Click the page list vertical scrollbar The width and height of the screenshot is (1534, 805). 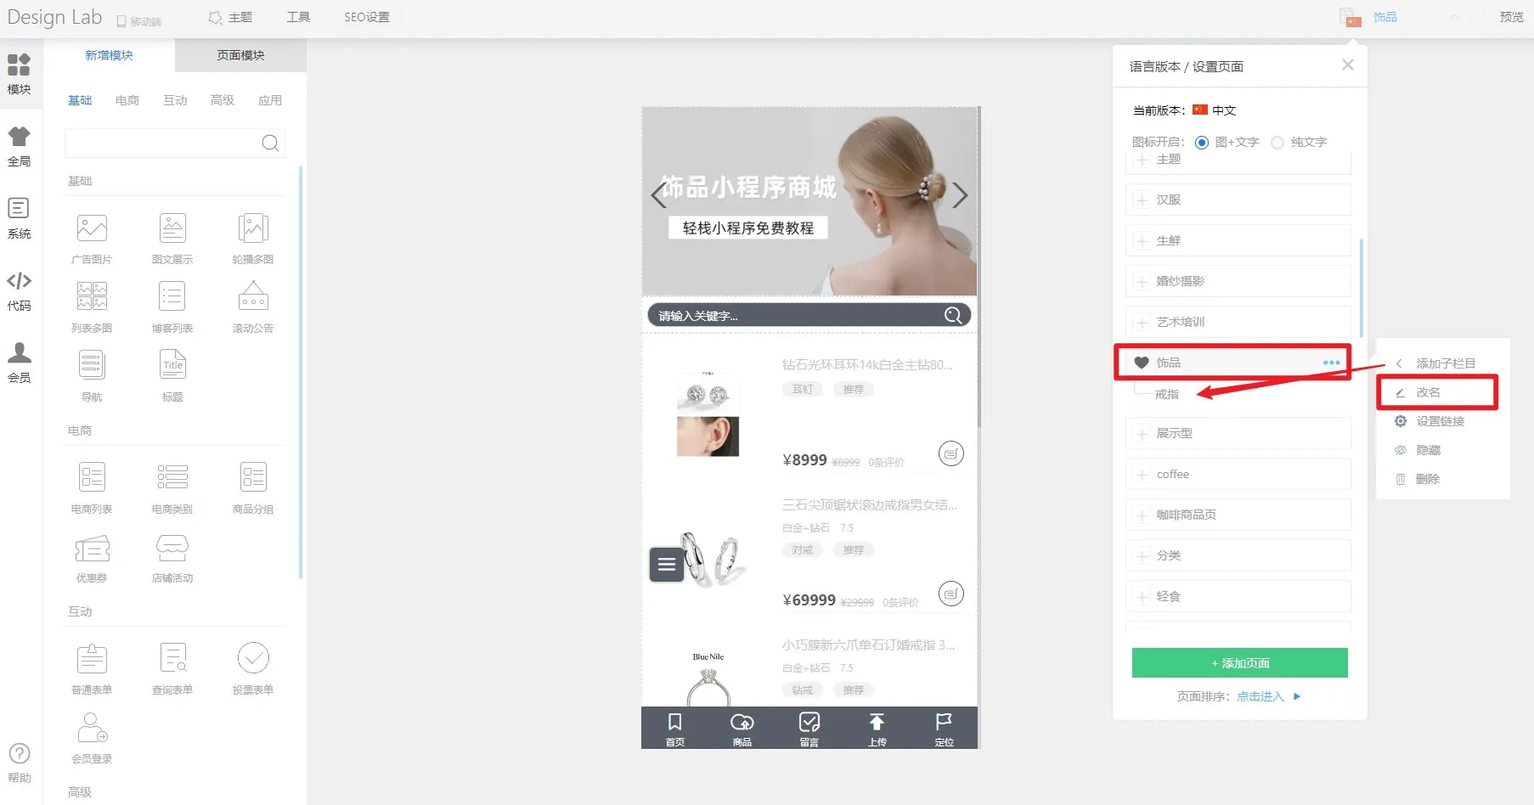1361,289
